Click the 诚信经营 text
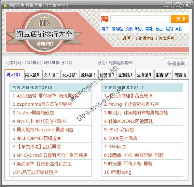 tap(166, 38)
